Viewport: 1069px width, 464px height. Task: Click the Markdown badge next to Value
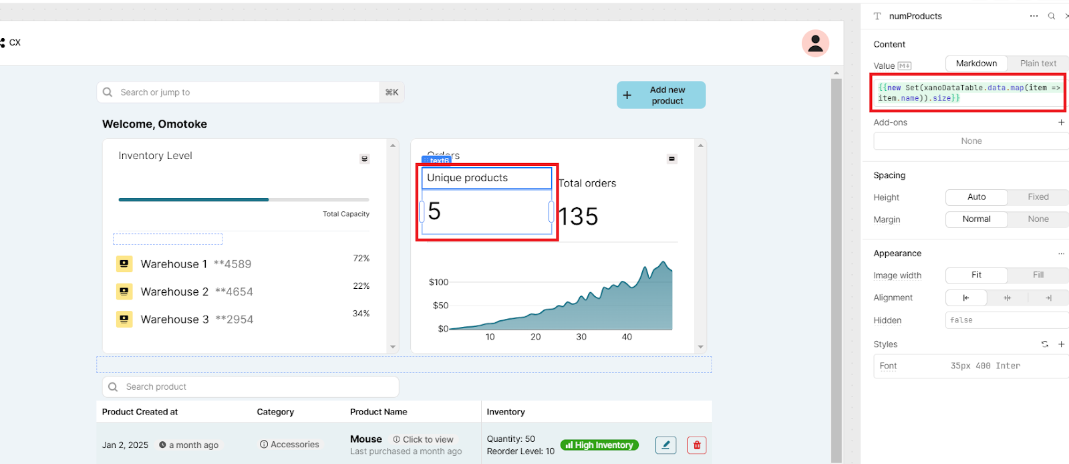coord(904,66)
